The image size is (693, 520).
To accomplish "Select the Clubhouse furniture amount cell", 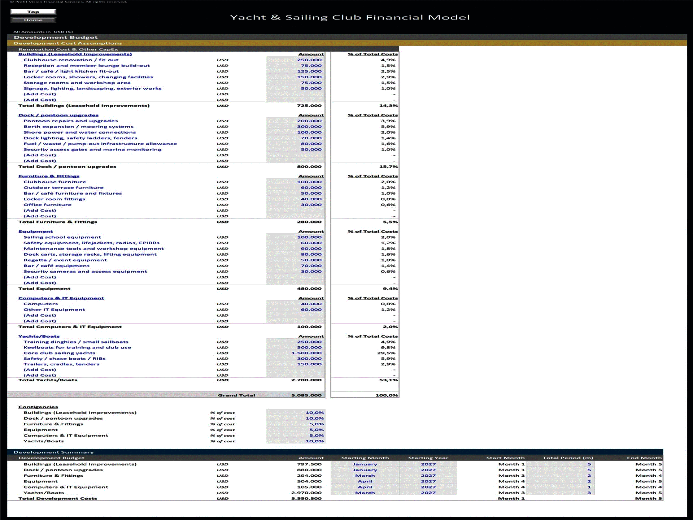I will pos(296,182).
